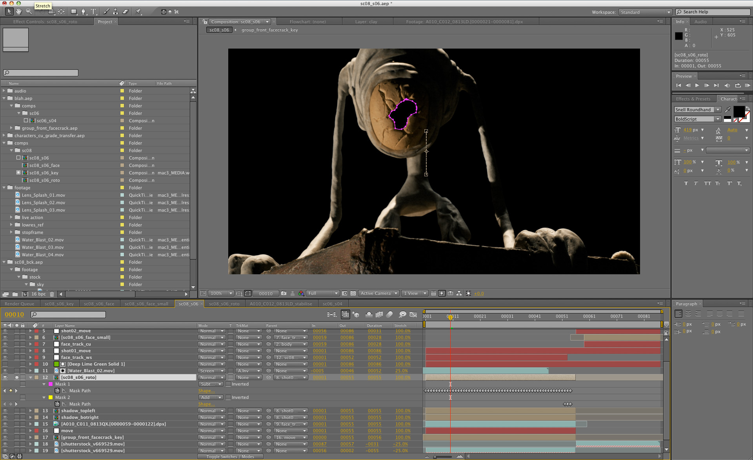Select the Brush tool
Viewport: 753px width, 460px height.
point(106,12)
